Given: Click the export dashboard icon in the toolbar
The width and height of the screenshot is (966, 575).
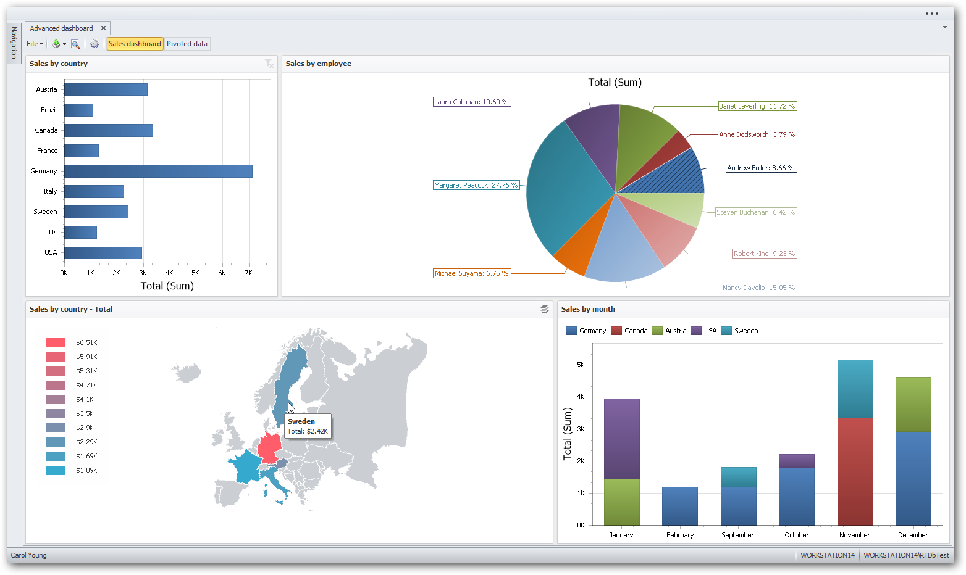Looking at the screenshot, I should pos(56,44).
